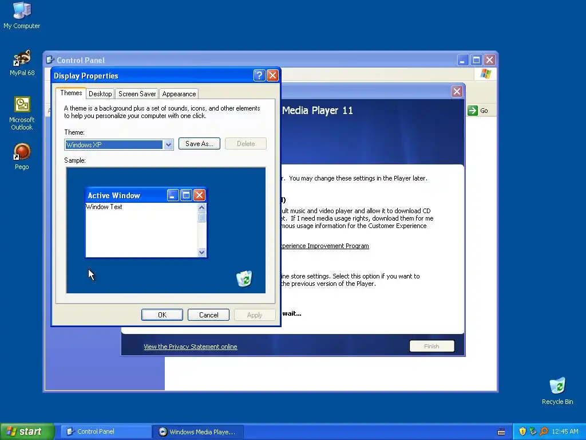
Task: Click sample window scrollbar up arrow
Action: pos(202,207)
